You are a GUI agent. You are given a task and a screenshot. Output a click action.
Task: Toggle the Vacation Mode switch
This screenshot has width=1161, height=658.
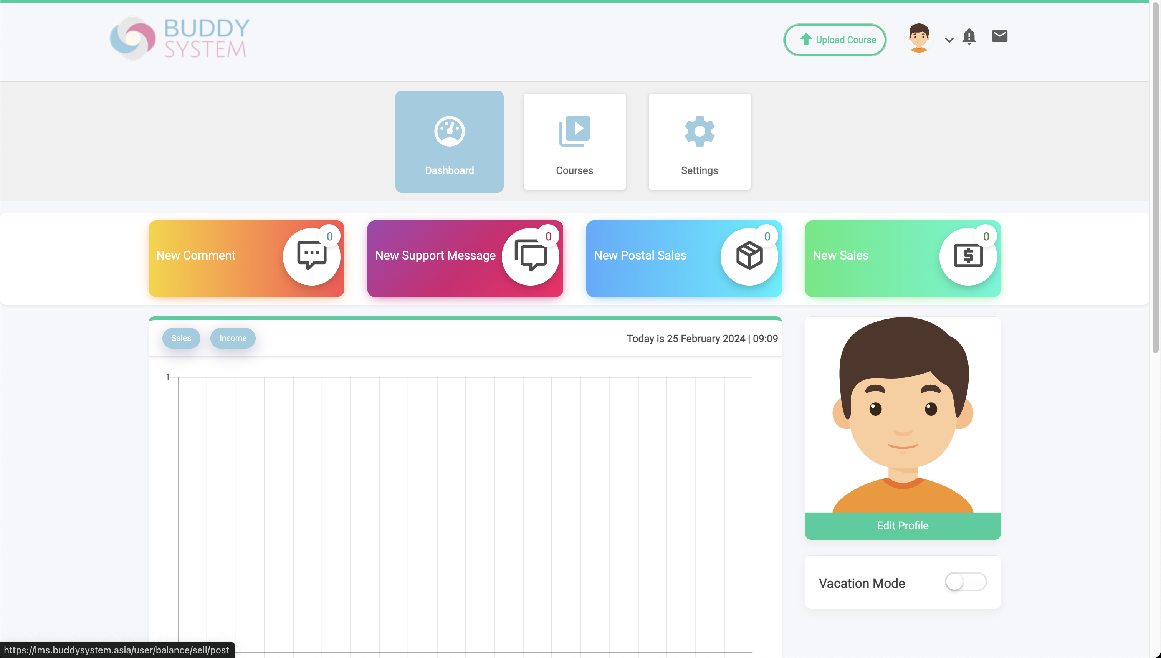tap(965, 582)
